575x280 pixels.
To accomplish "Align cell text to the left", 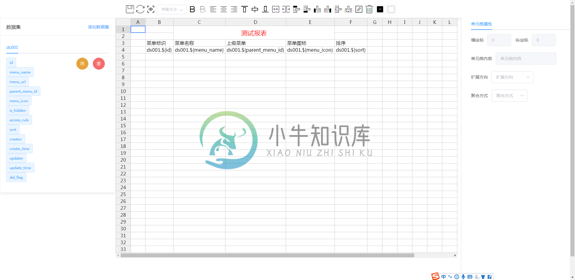I will (213, 9).
